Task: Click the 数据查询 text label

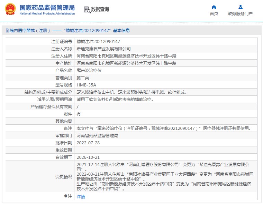Action: (100, 10)
